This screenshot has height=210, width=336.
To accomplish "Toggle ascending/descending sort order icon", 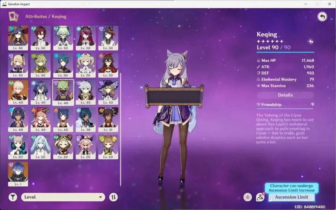I will (113, 197).
